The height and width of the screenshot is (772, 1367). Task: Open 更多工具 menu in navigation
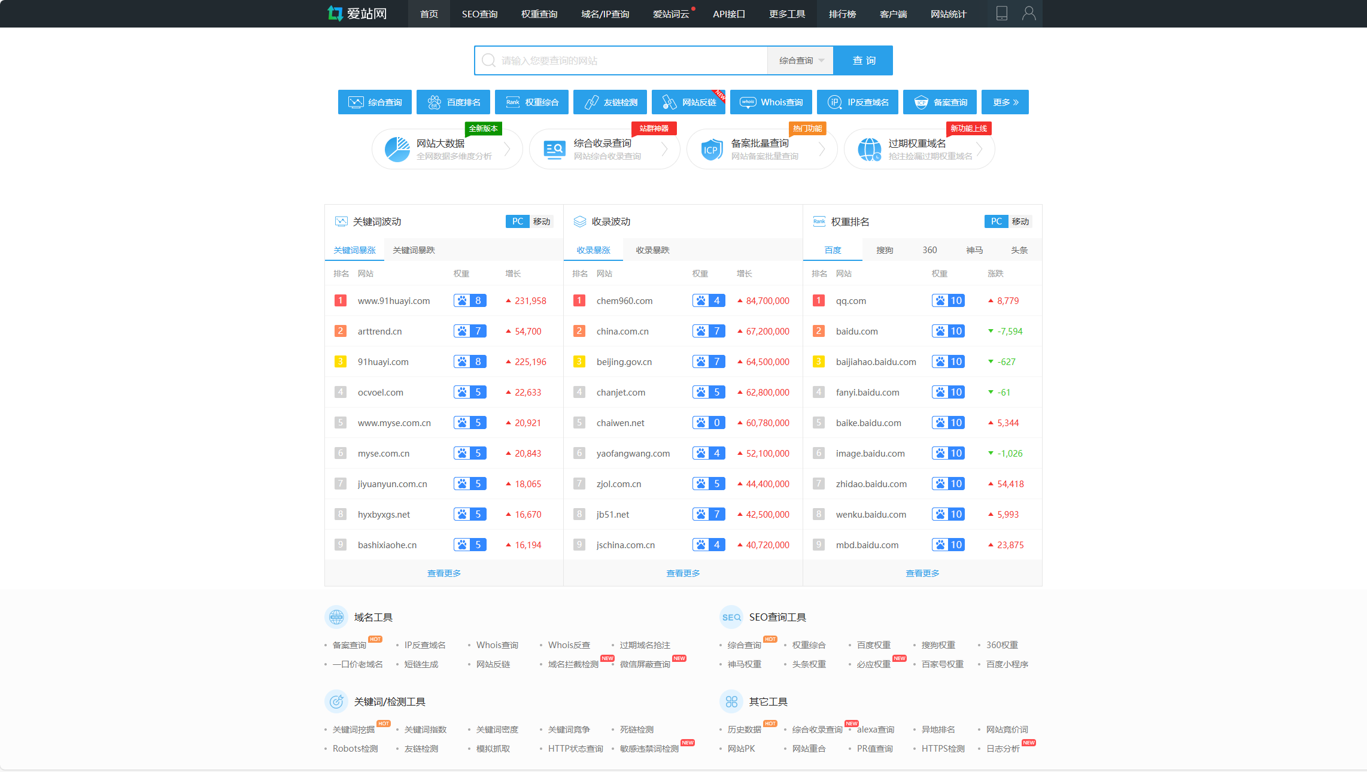(x=786, y=14)
